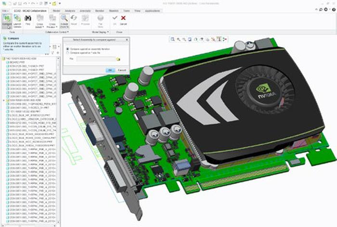337x227 pixels.
Task: Click the Find binoculars icon
Action: pyautogui.click(x=28, y=19)
